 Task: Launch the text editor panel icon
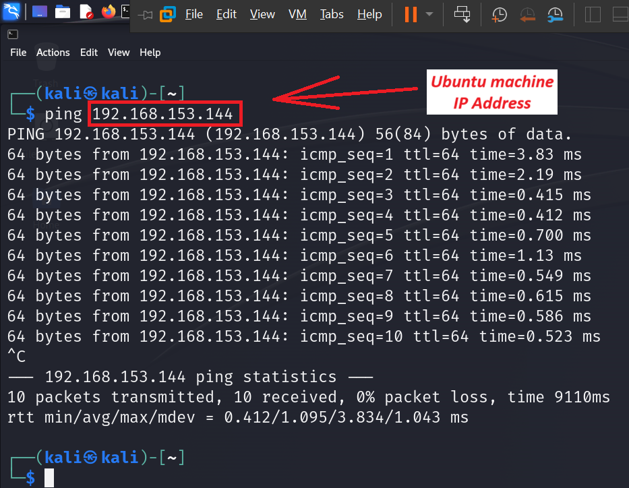coord(86,12)
